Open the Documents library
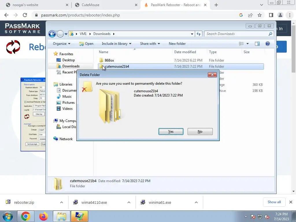Image resolution: width=296 pixels, height=222 pixels. [66, 90]
